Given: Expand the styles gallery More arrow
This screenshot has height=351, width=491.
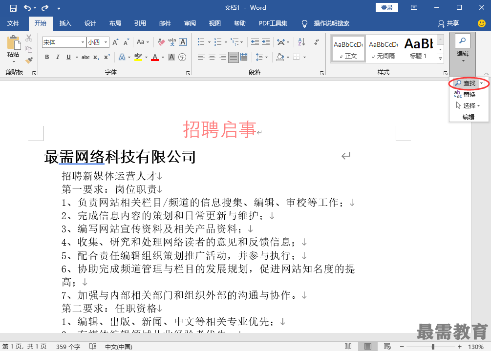Looking at the screenshot, I should click(x=441, y=59).
